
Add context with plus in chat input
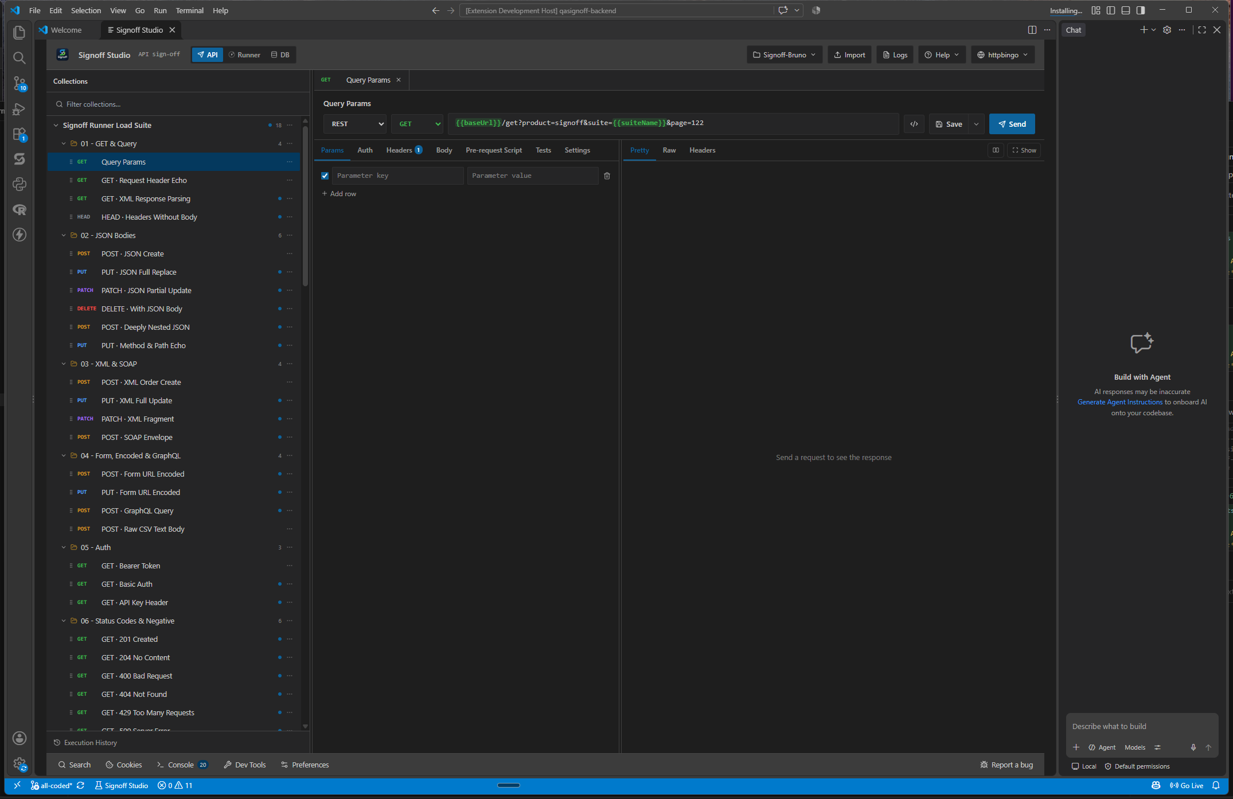click(x=1076, y=747)
